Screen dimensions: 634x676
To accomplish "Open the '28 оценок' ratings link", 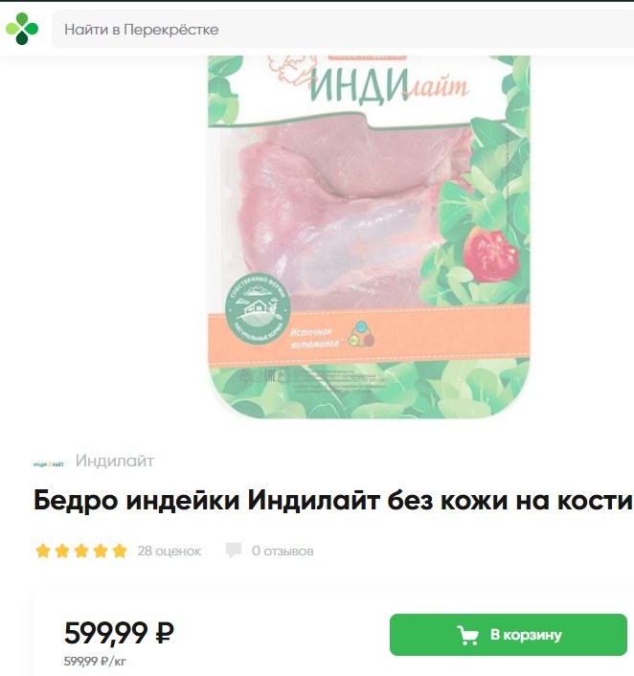I will [170, 551].
